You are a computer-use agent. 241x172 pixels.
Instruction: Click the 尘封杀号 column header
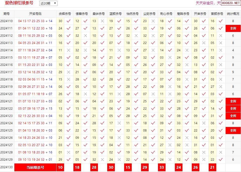[149, 14]
